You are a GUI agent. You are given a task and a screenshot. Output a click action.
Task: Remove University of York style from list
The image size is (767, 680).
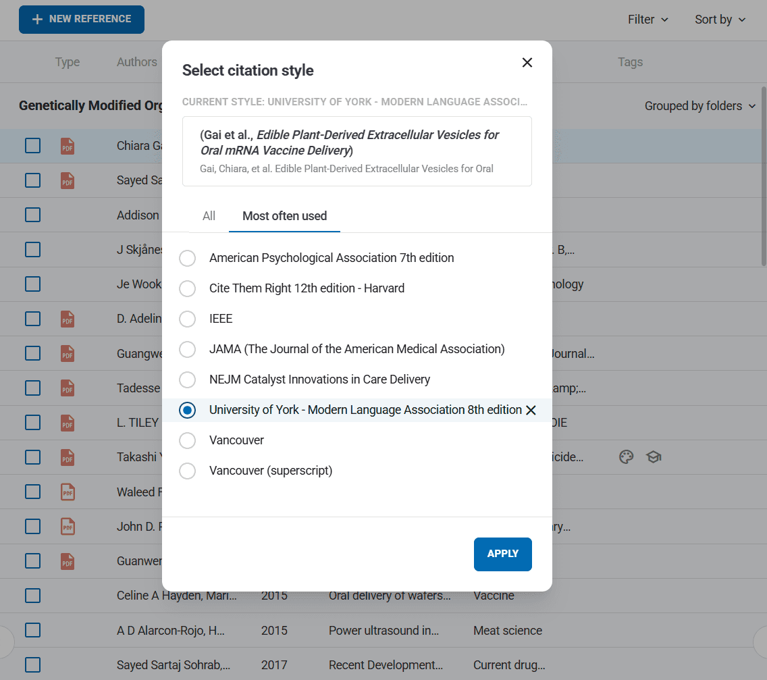(x=531, y=411)
